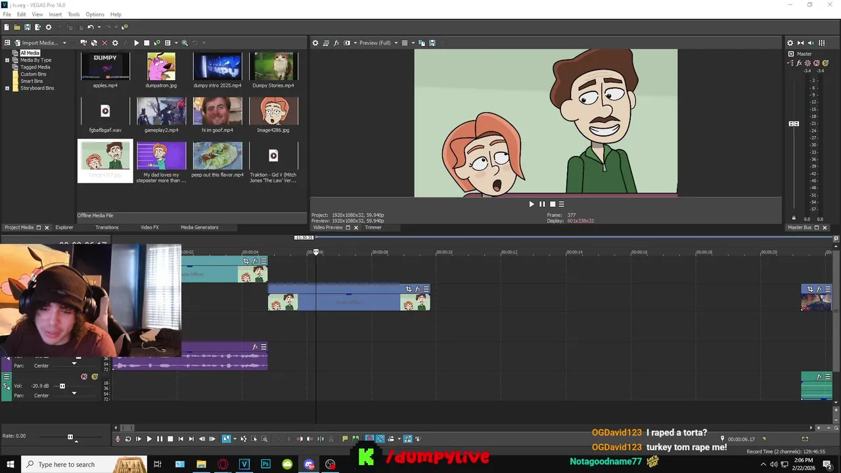The width and height of the screenshot is (841, 473).
Task: Open the Views dropdown in Project Media
Action: [x=176, y=43]
